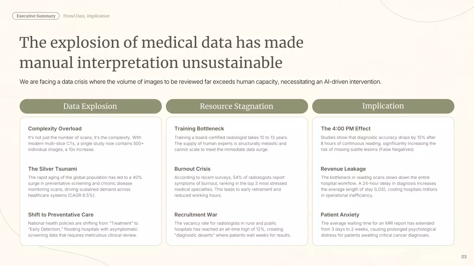Image resolution: width=474 pixels, height=266 pixels.
Task: Click the Patient Anxiety heading
Action: (340, 215)
